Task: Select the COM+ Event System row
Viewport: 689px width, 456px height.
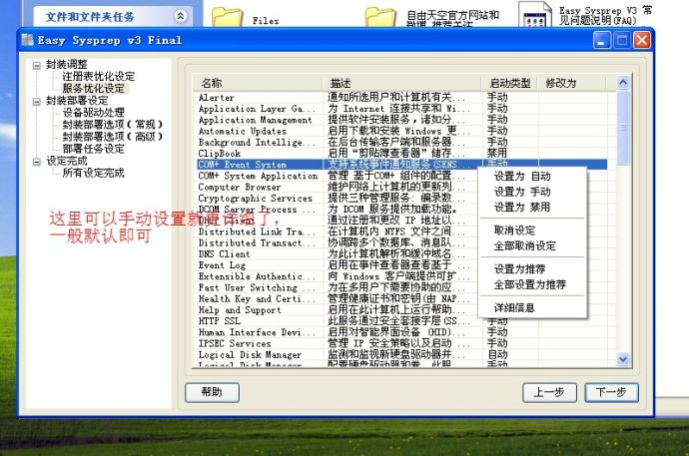Action: pyautogui.click(x=400, y=165)
